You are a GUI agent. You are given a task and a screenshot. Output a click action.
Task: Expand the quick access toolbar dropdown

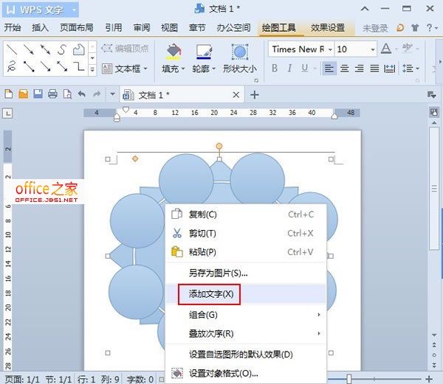click(x=112, y=94)
